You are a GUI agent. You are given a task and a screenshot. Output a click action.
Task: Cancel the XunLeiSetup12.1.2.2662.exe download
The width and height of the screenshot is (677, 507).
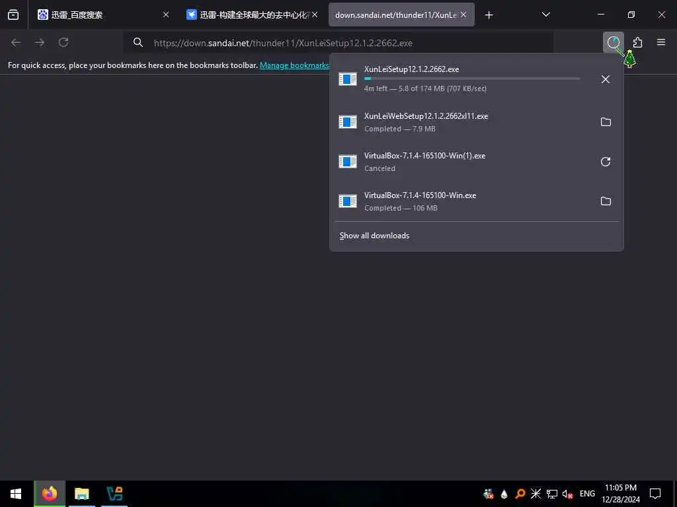click(x=606, y=79)
